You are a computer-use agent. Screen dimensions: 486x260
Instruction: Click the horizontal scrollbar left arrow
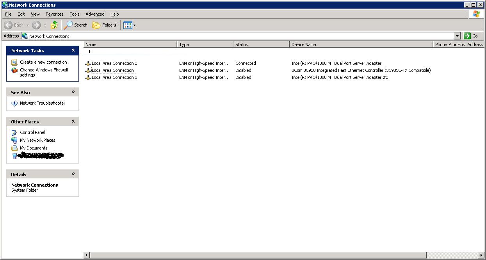click(x=87, y=255)
